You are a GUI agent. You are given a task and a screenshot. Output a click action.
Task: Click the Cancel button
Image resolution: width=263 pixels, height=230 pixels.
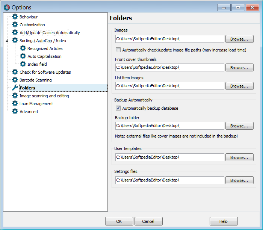148,221
